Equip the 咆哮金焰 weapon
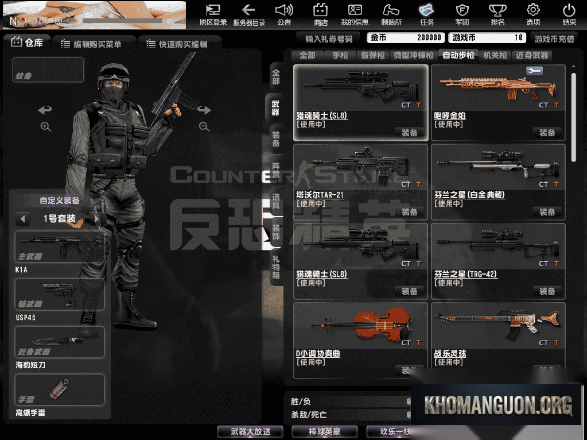Image resolution: width=587 pixels, height=440 pixels. [547, 133]
